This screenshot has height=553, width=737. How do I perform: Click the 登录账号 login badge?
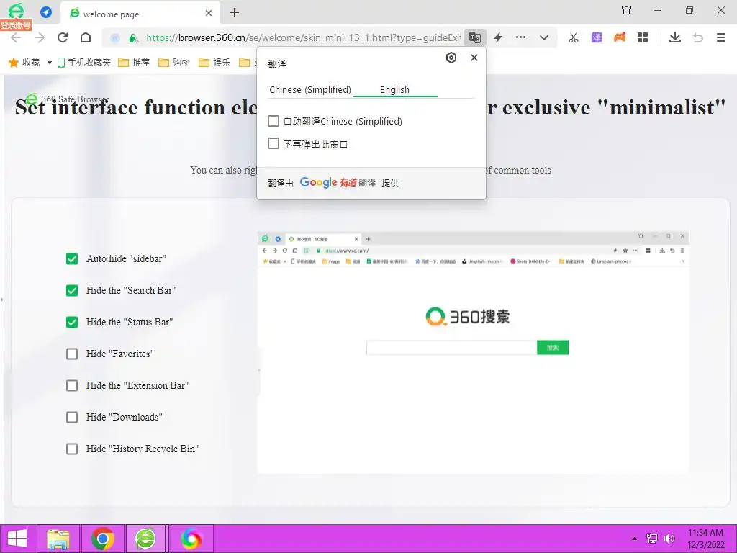(x=16, y=25)
